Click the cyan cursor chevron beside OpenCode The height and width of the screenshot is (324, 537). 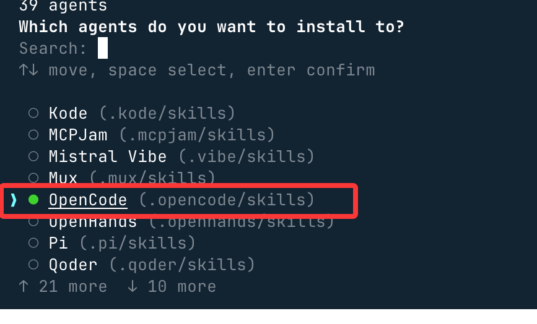[14, 200]
